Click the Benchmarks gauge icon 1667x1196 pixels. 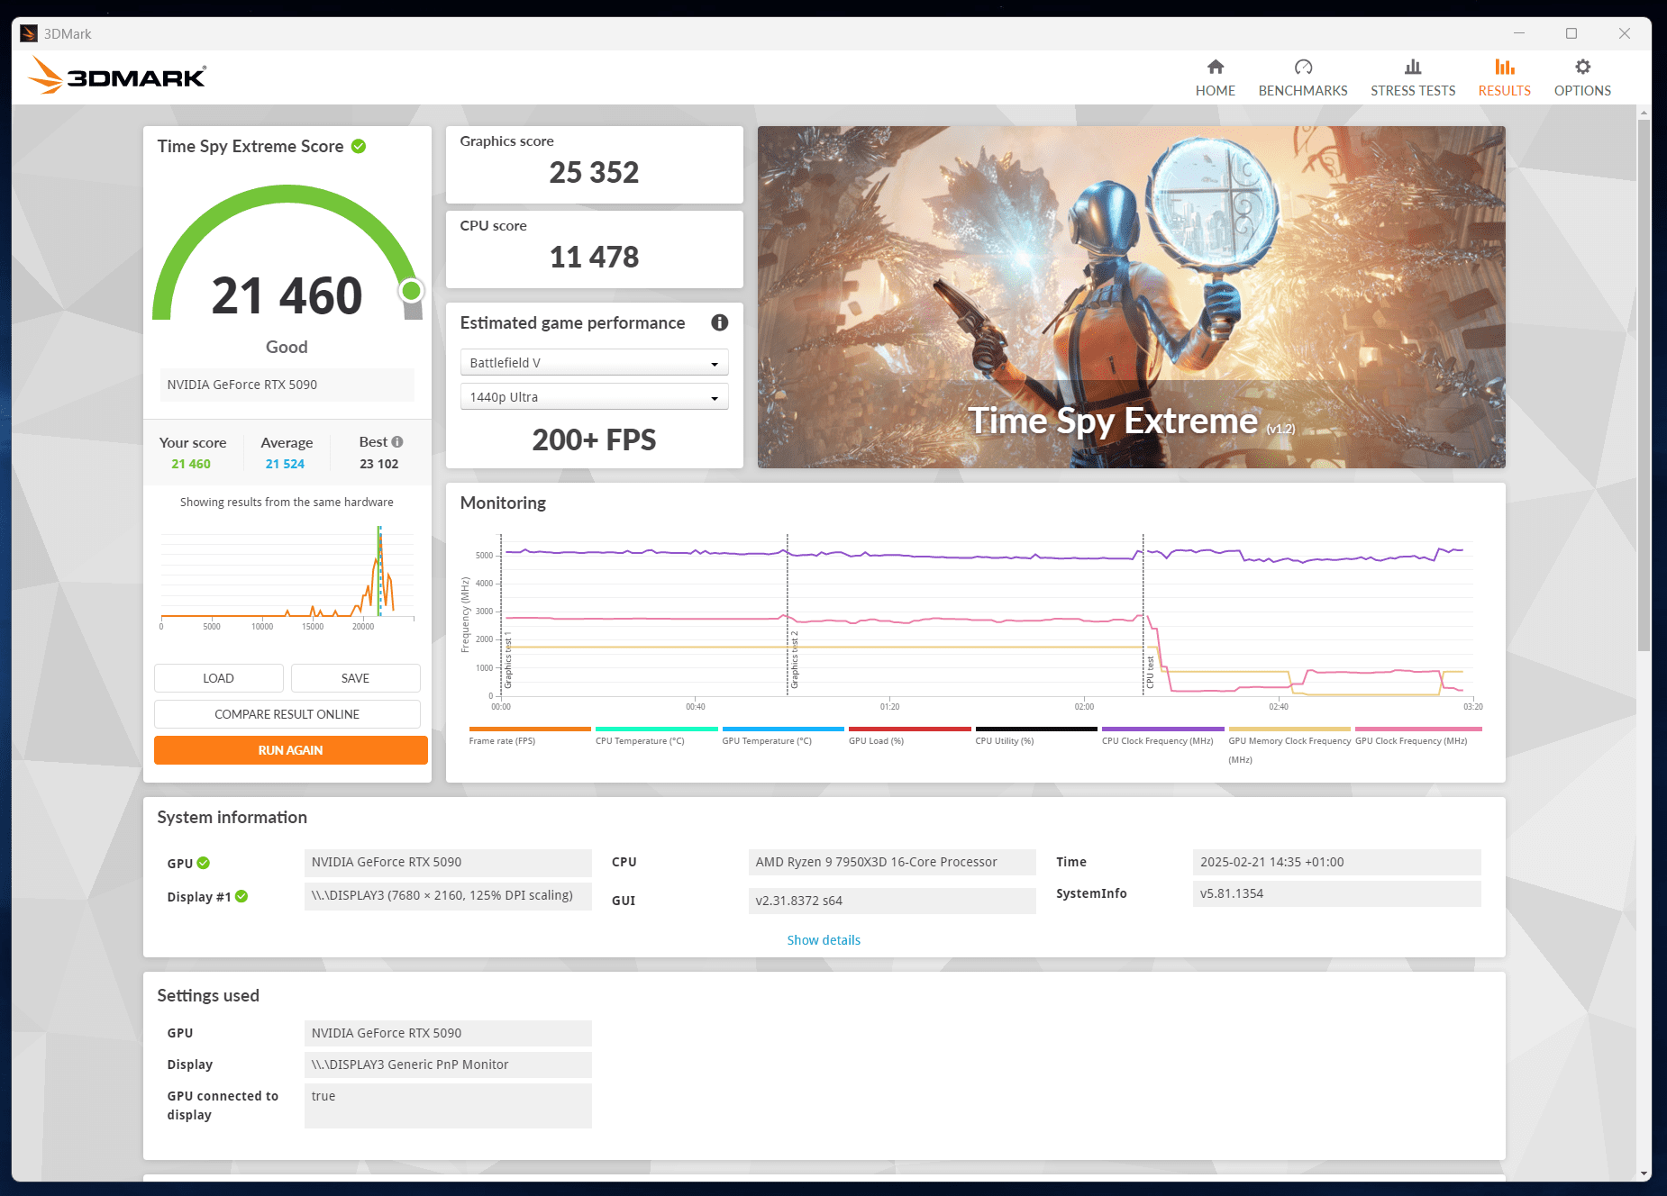pos(1303,67)
